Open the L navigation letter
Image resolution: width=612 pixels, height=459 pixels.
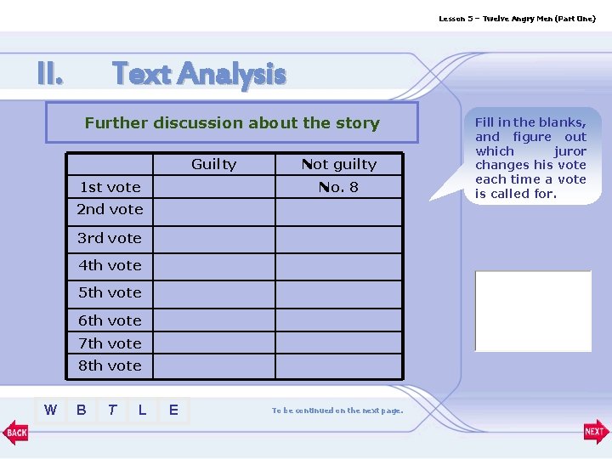[143, 410]
